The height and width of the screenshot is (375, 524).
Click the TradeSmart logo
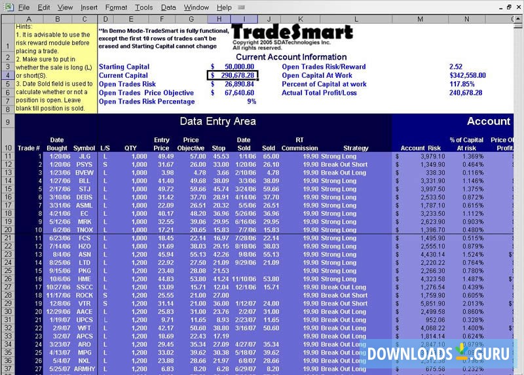coord(292,31)
